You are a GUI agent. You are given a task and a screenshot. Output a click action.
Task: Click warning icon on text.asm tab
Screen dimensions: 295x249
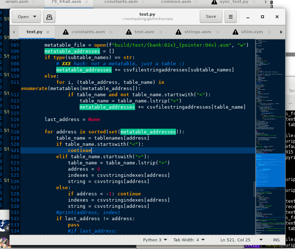pyautogui.click(x=129, y=32)
